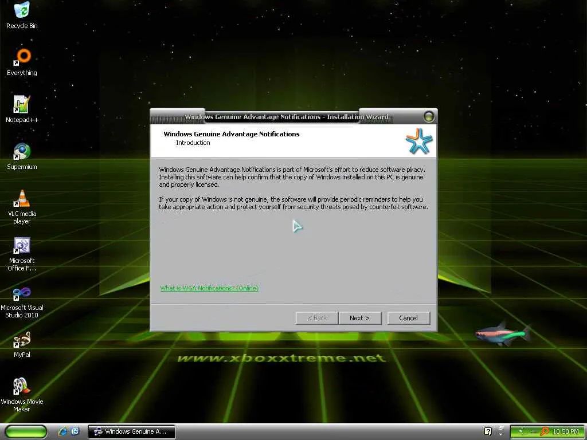Open the Notepad++ desktop shortcut
587x440 pixels.
pyautogui.click(x=22, y=109)
